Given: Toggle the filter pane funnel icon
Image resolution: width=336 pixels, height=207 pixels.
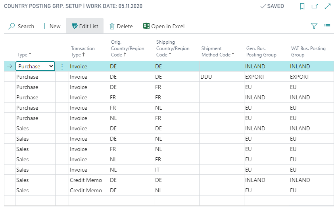Looking at the screenshot, I should (314, 26).
